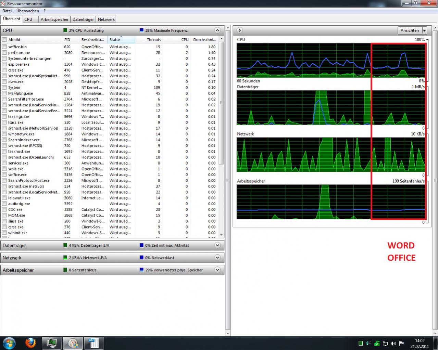Image resolution: width=438 pixels, height=350 pixels.
Task: Open the Ansichten dropdown arrow
Action: 424,30
